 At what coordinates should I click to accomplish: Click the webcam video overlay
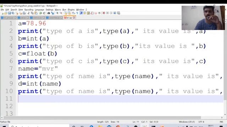[x=203, y=18]
